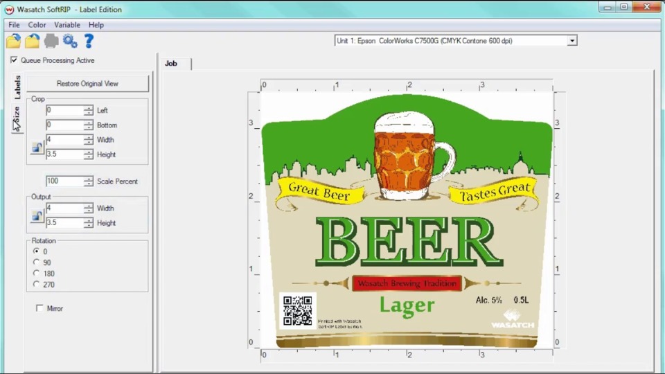This screenshot has height=374, width=665.
Task: Open the Variable menu
Action: point(67,25)
